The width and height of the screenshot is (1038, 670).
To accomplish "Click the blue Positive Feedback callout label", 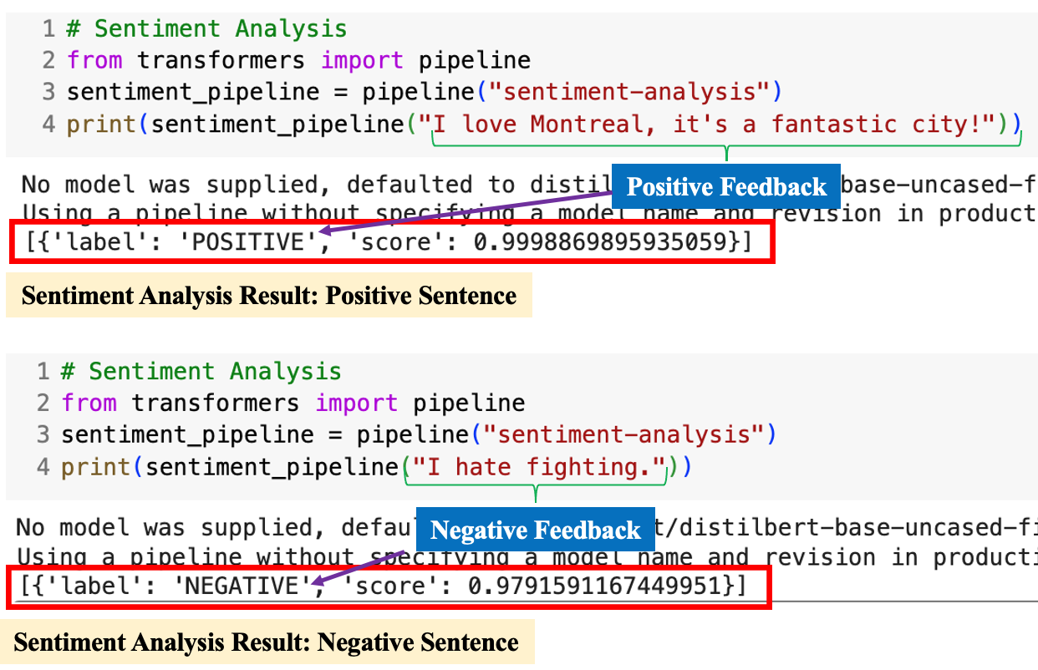I will click(x=725, y=186).
